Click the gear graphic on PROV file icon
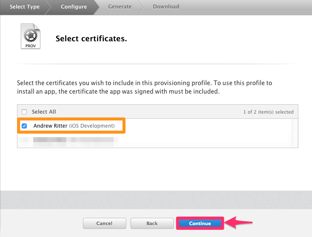The image size is (312, 237). pyautogui.click(x=31, y=33)
